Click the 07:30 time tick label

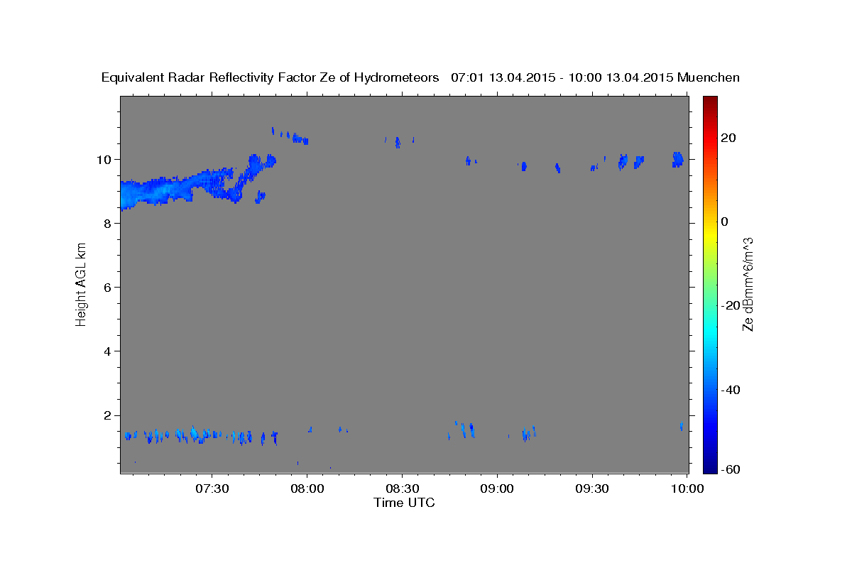pos(212,488)
